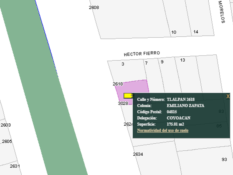Screen dimensions: 233x175
Task: Click the 2603 parcel label
Action: click(x=6, y=125)
